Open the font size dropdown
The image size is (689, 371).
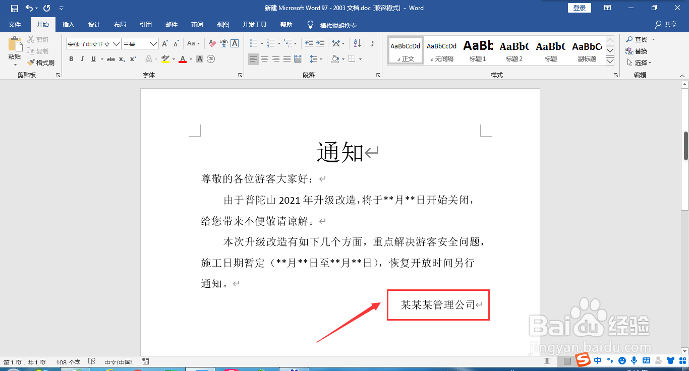pos(154,43)
